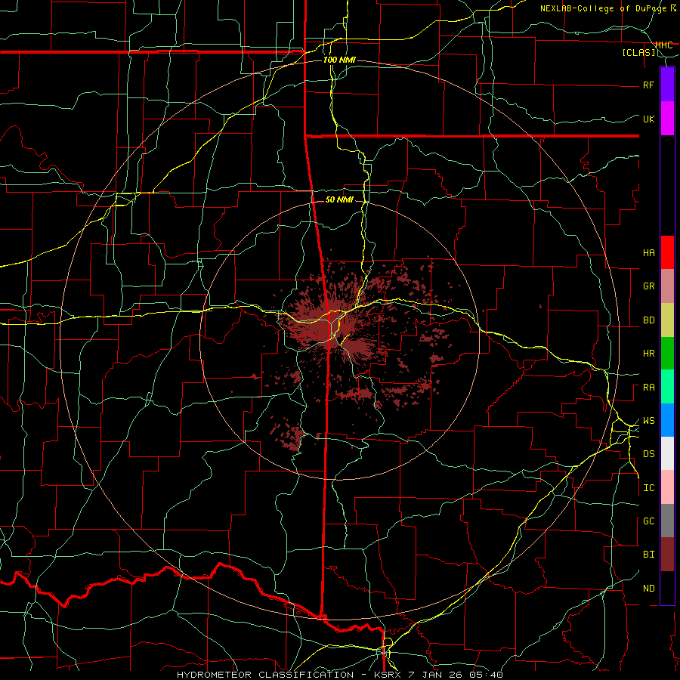
Task: Click the GR legend label
Action: click(648, 286)
